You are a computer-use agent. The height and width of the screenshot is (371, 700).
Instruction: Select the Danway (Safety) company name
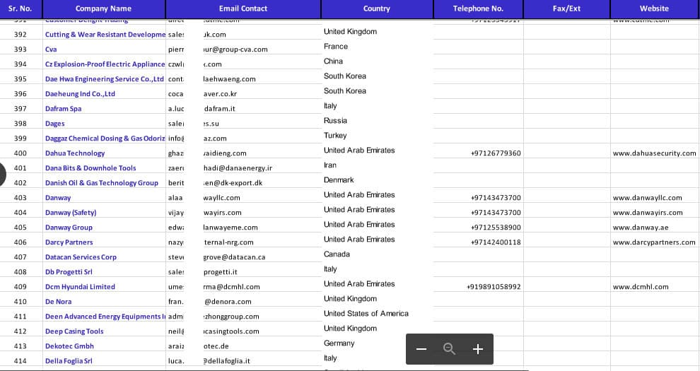[71, 213]
